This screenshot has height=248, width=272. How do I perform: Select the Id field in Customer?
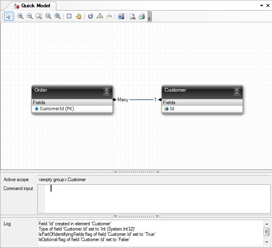pyautogui.click(x=172, y=109)
